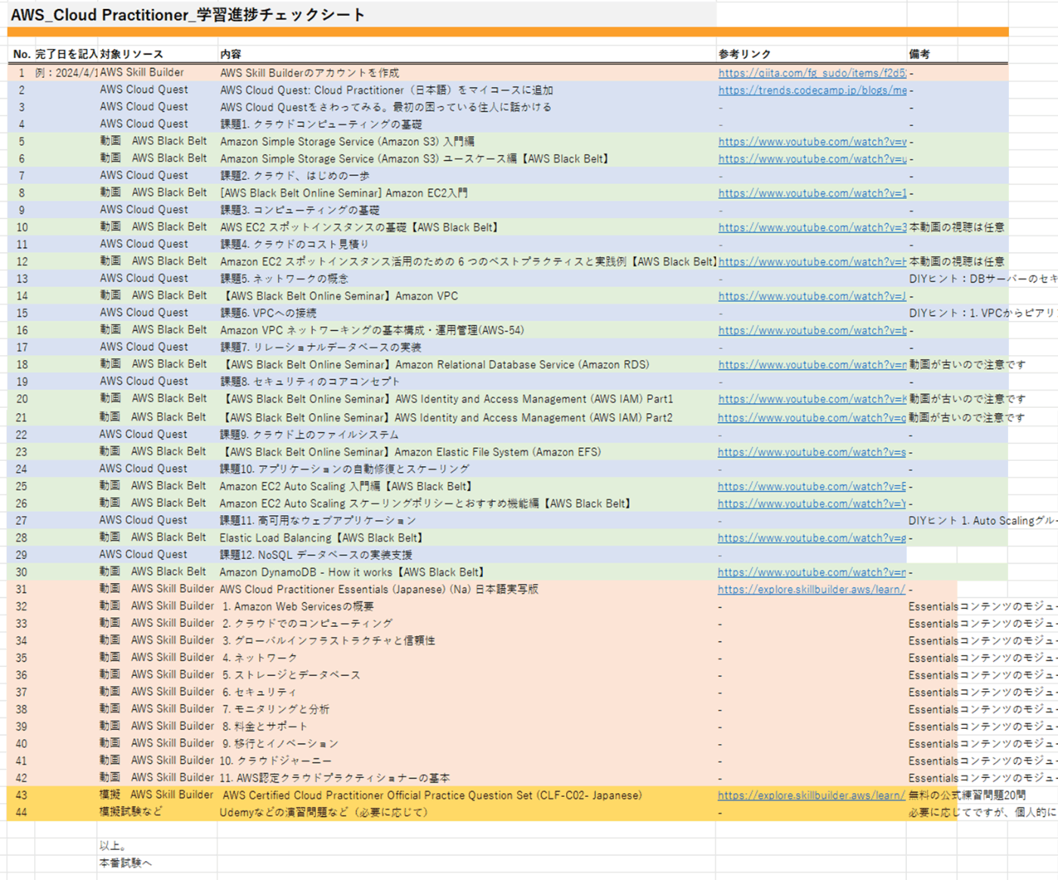Open the YouTube link for スポットインスタンス 6つのベストプラクティス
Image resolution: width=1058 pixels, height=880 pixels.
pos(812,261)
